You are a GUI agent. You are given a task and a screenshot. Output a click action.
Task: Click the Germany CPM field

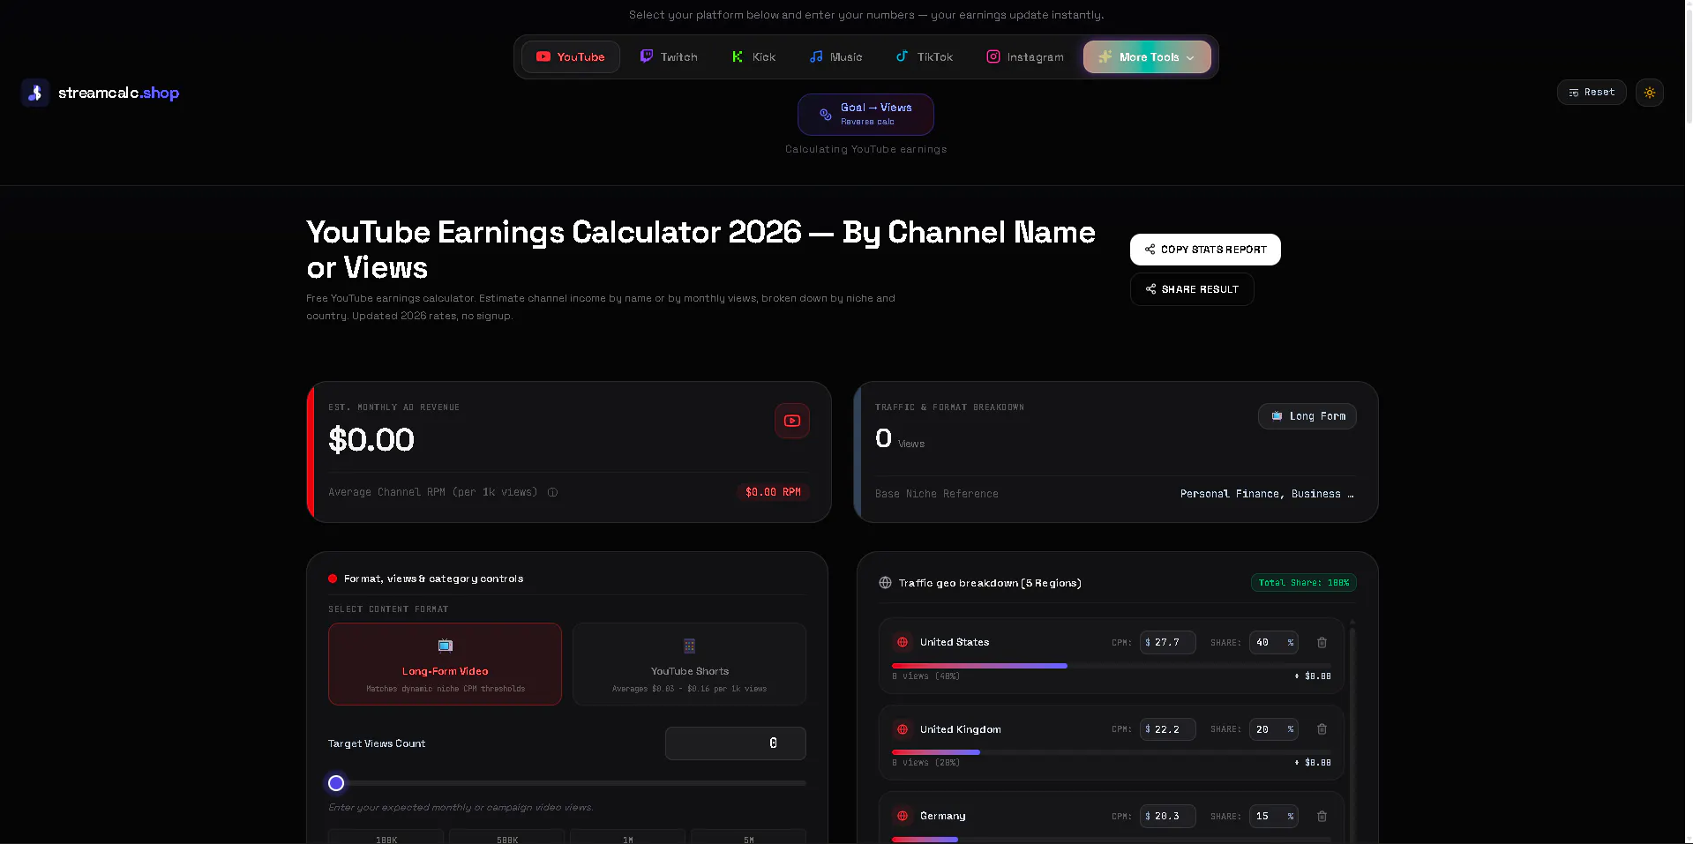click(x=1167, y=817)
